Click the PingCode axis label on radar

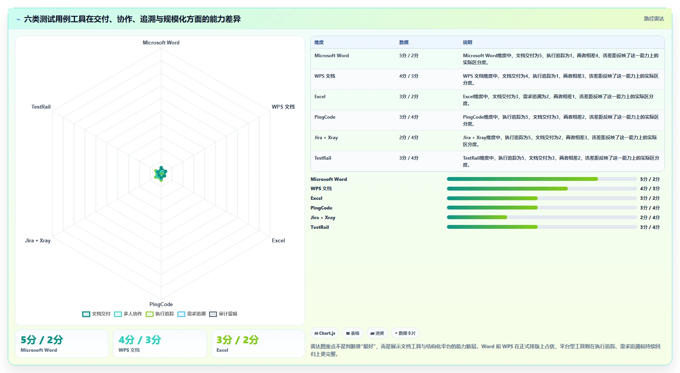point(161,304)
